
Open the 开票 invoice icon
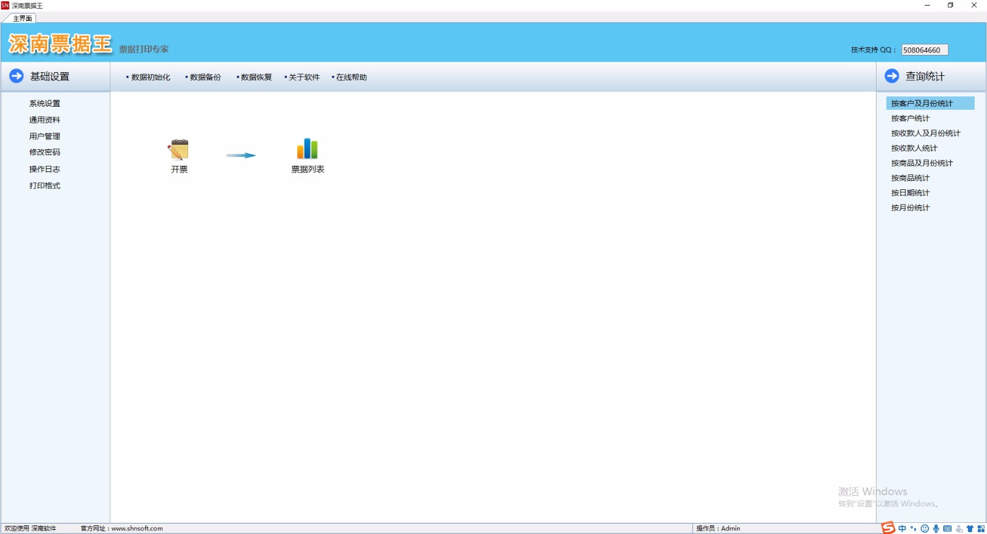pyautogui.click(x=179, y=150)
